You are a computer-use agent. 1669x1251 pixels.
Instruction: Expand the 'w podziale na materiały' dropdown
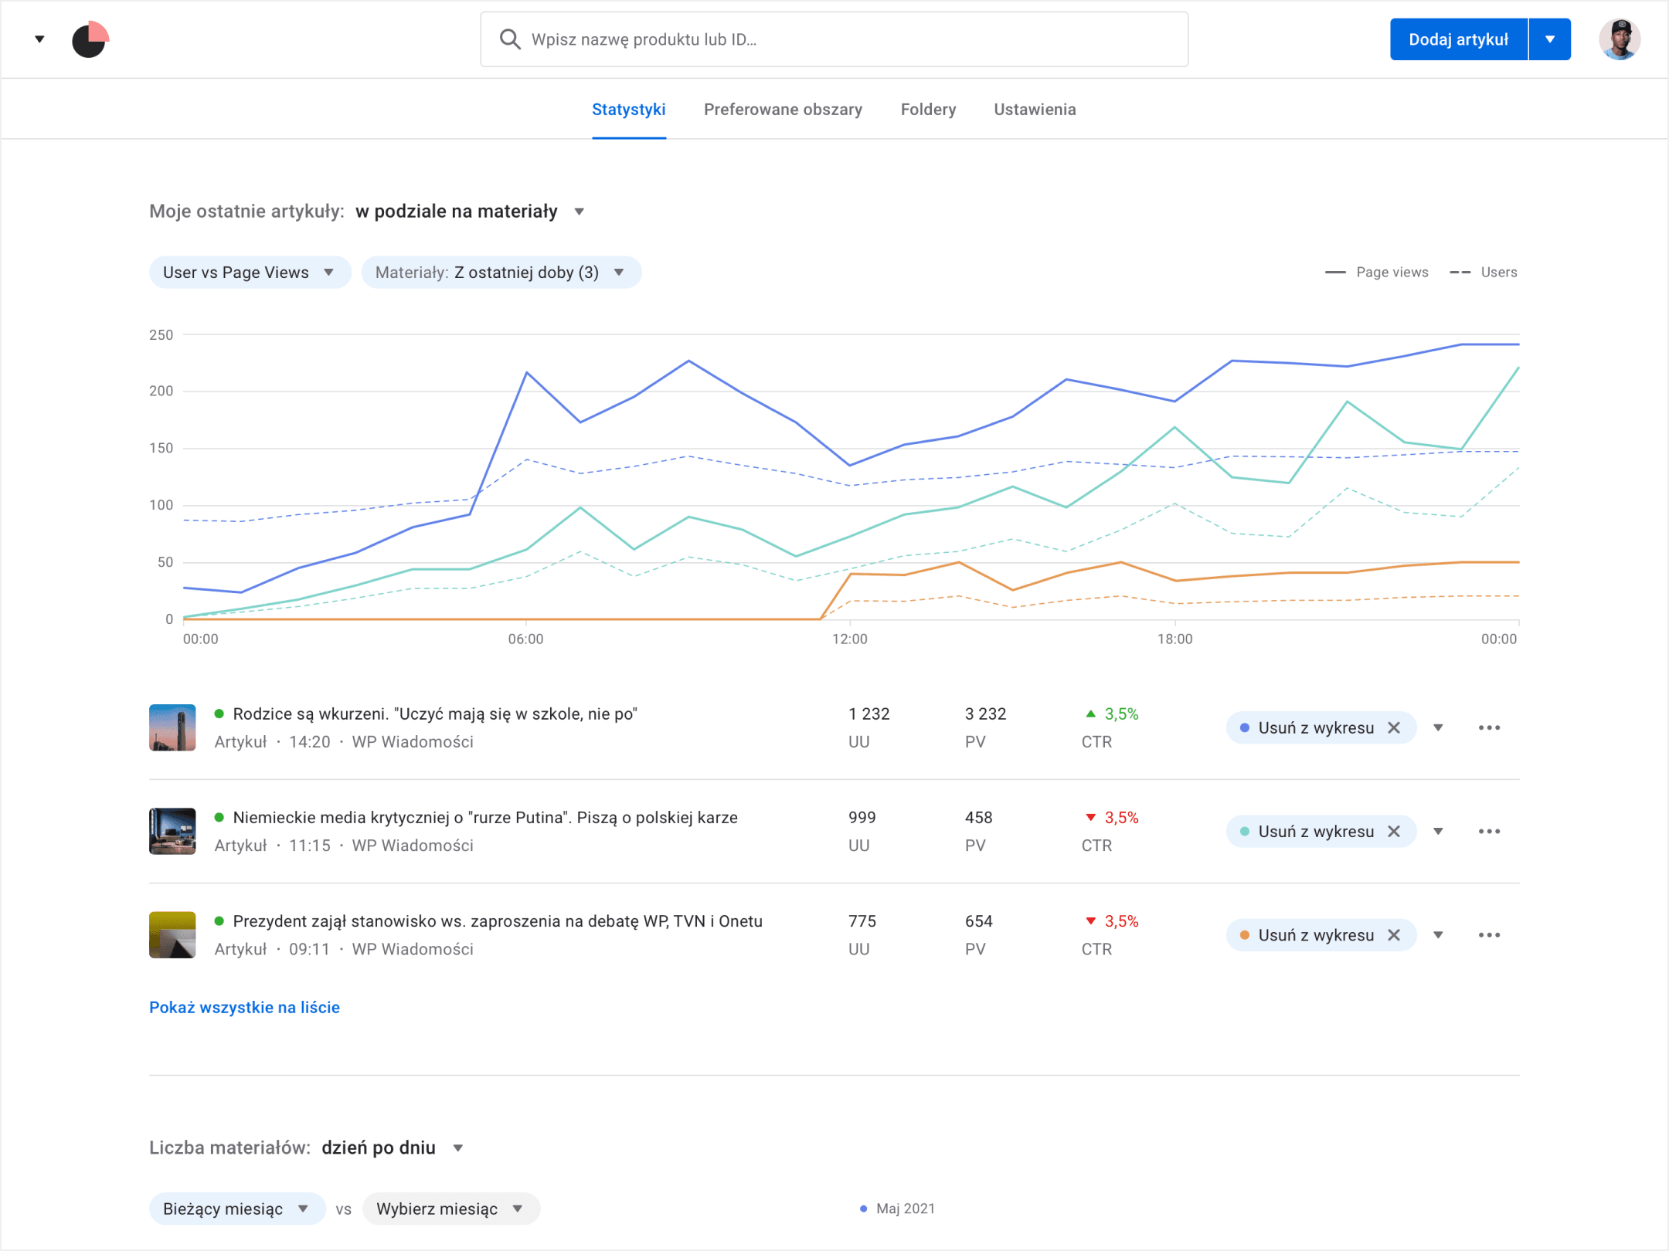pyautogui.click(x=470, y=212)
